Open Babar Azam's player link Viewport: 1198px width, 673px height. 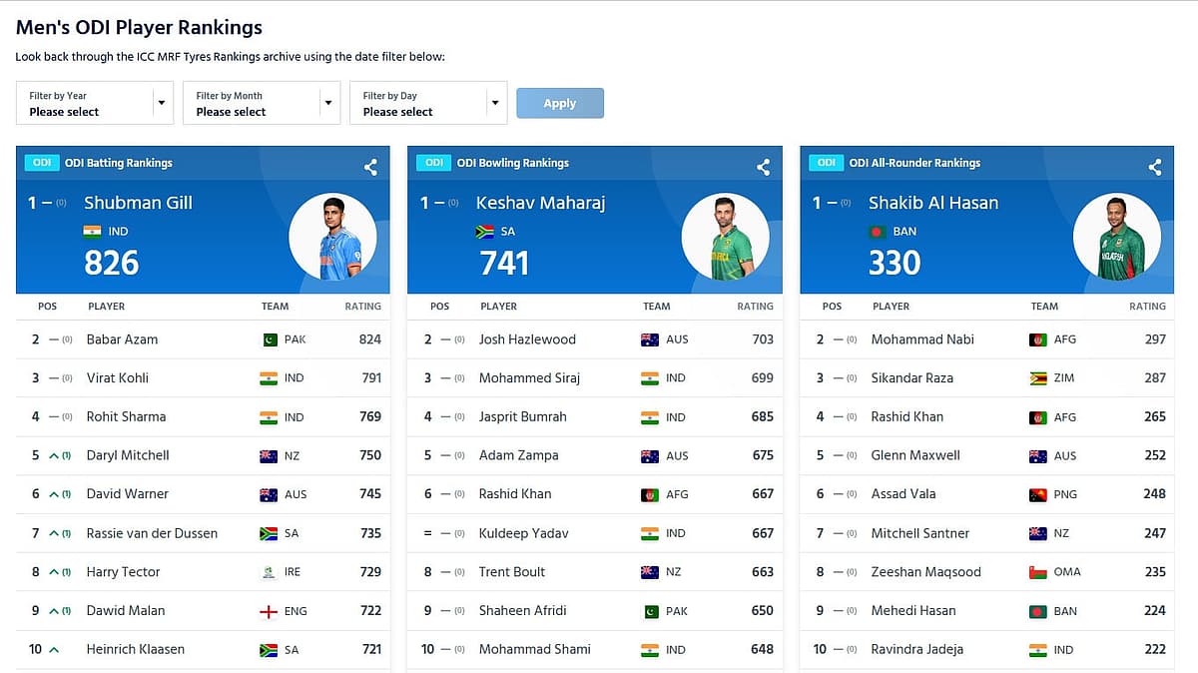click(122, 339)
